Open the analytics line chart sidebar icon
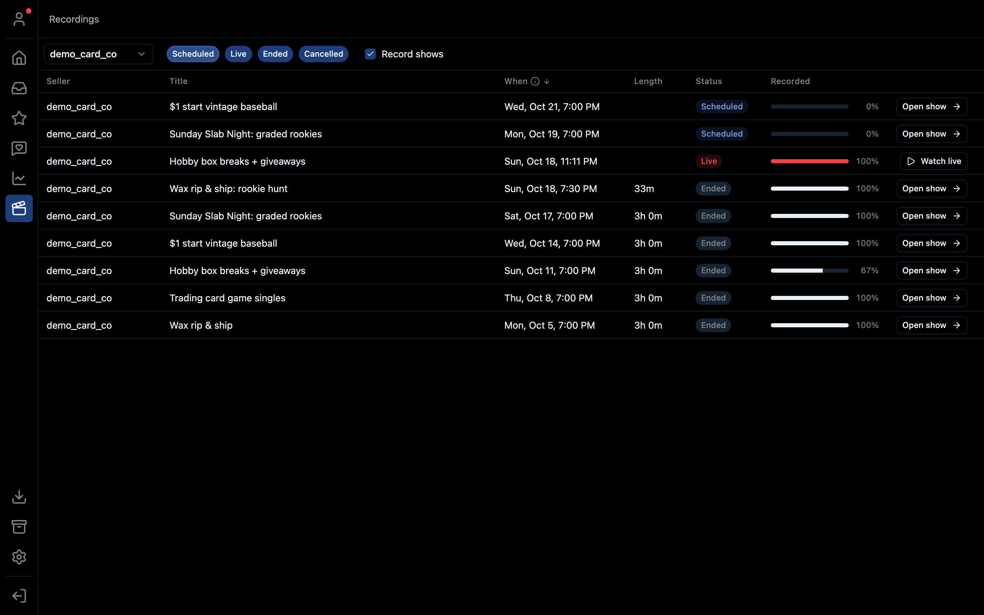The image size is (984, 615). pos(19,178)
